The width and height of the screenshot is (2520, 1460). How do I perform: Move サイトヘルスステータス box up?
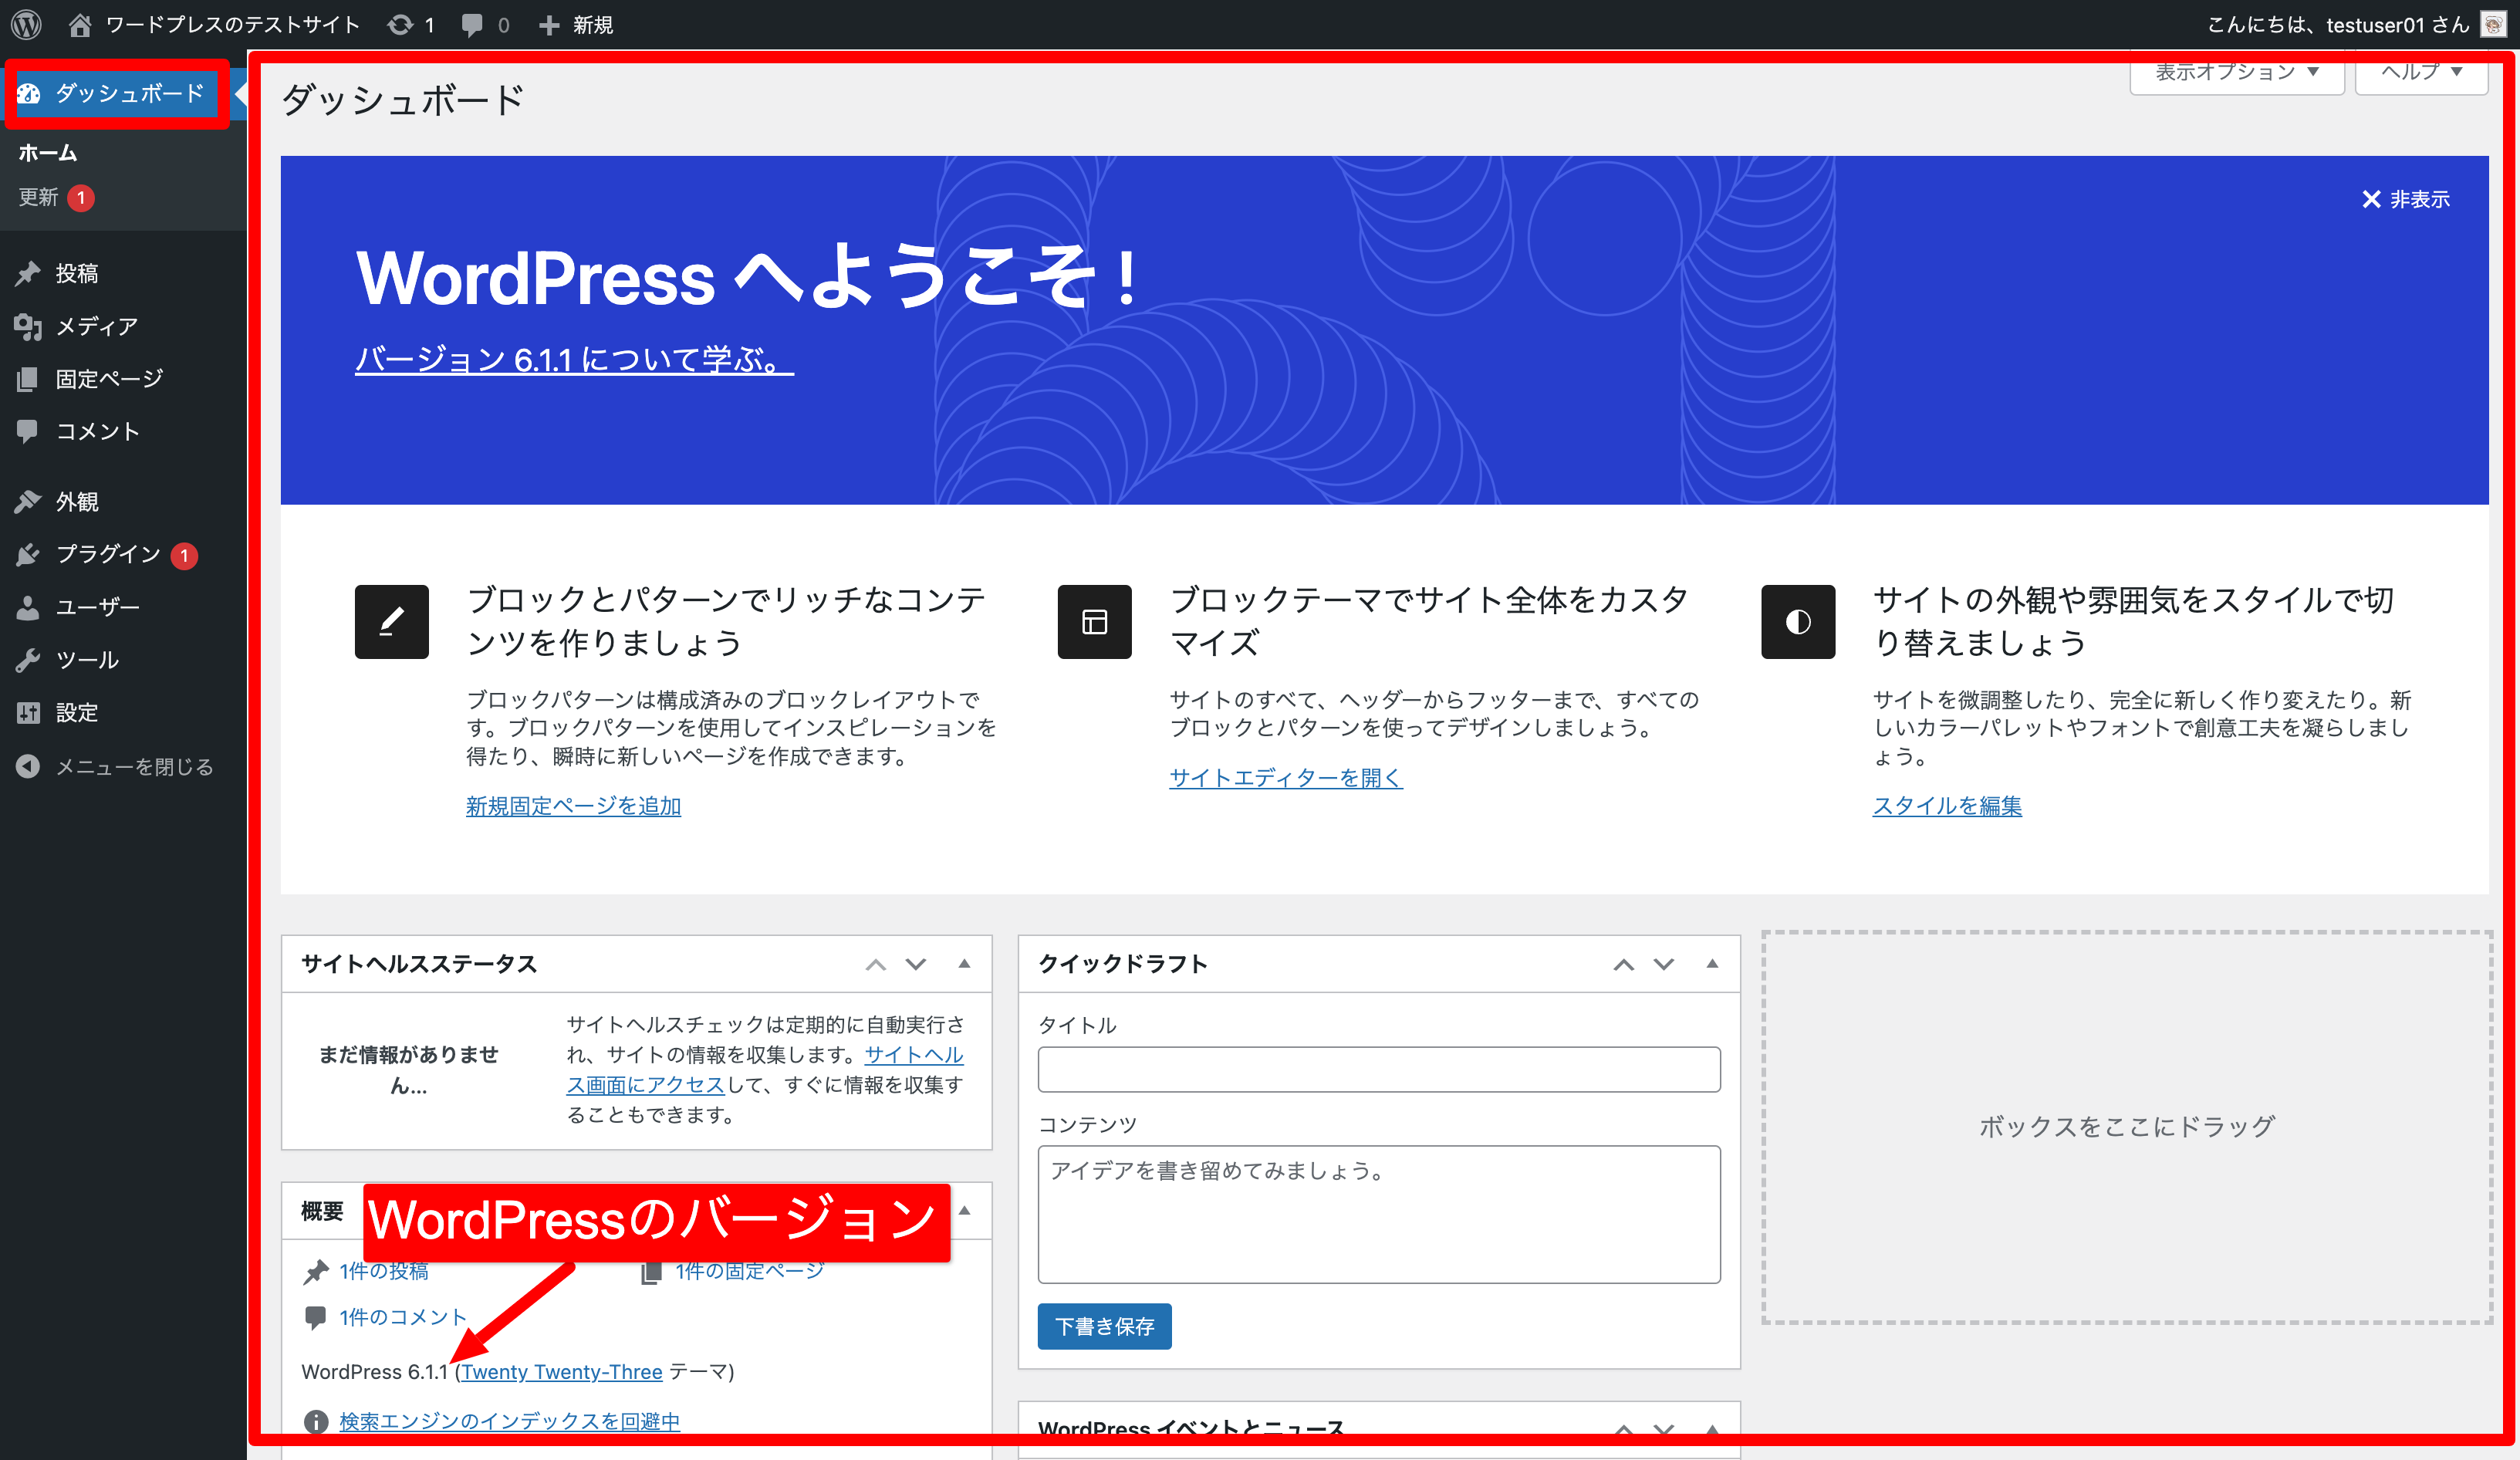point(875,964)
